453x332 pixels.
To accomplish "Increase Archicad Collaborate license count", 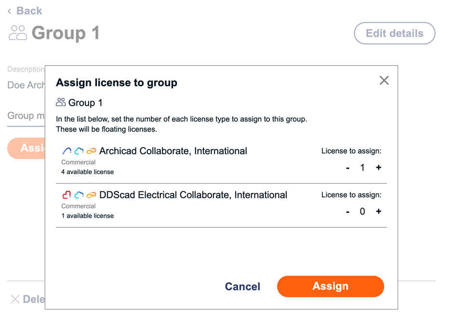I will [378, 167].
